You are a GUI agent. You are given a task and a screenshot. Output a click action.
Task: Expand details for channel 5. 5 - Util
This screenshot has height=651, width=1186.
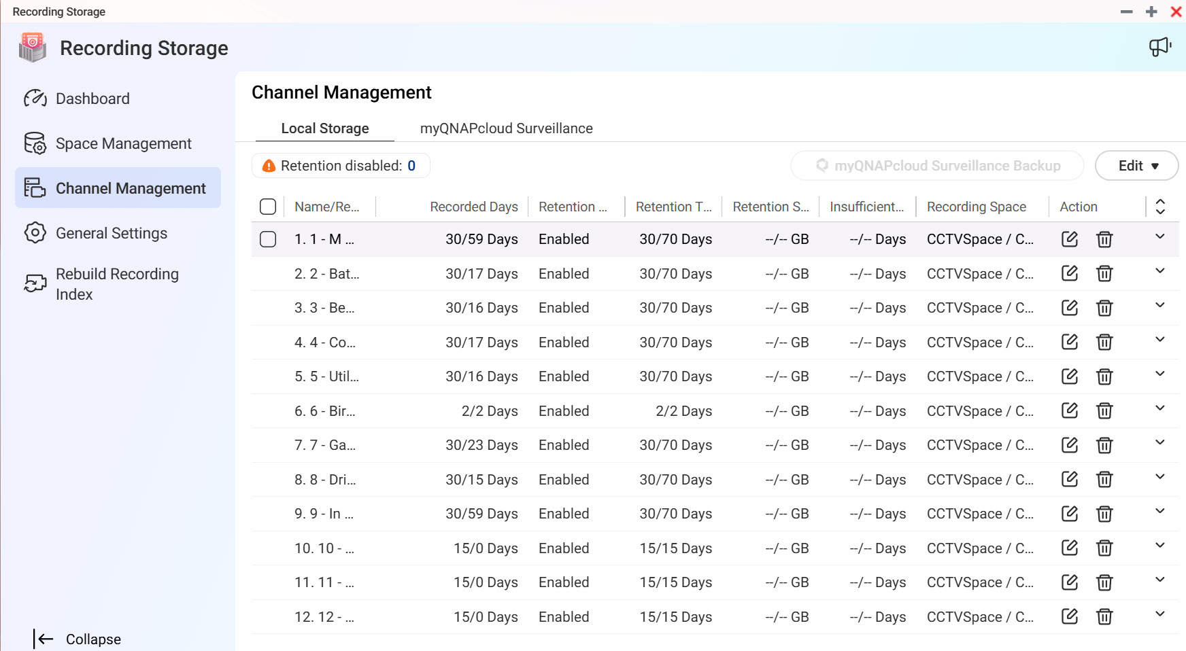tap(1160, 374)
